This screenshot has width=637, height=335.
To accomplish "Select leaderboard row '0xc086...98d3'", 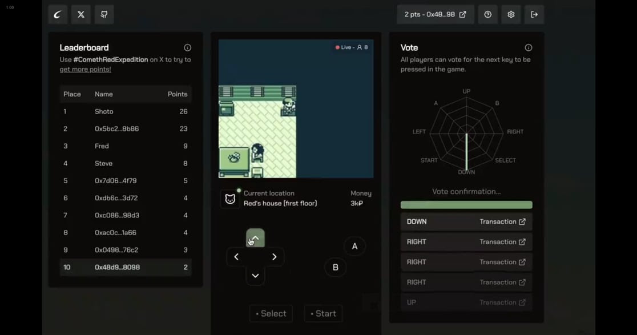I will point(126,215).
